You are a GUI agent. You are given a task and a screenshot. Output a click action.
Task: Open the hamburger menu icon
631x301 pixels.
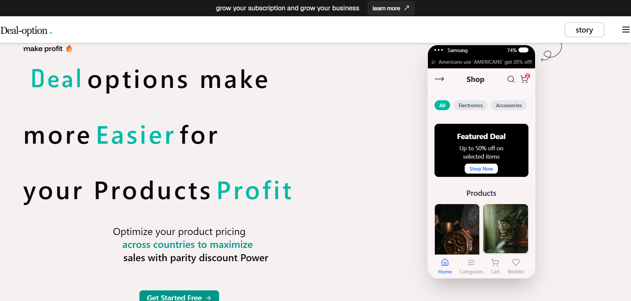coord(626,30)
